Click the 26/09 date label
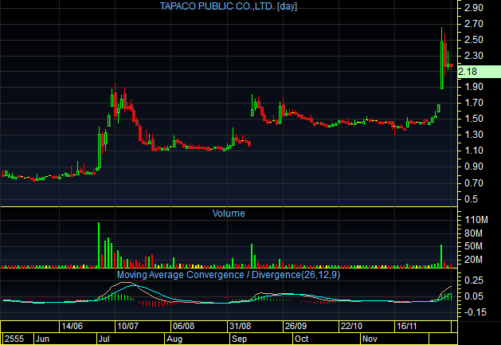This screenshot has width=501, height=345. (x=296, y=326)
